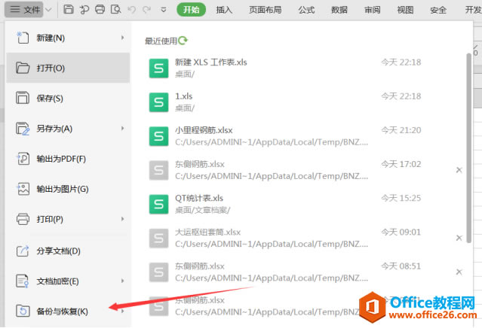Screen dimensions: 482x328
Task: Expand the 打印(P) submenu arrow
Action: 123,219
